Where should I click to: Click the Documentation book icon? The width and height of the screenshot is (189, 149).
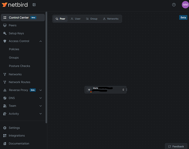(5, 144)
